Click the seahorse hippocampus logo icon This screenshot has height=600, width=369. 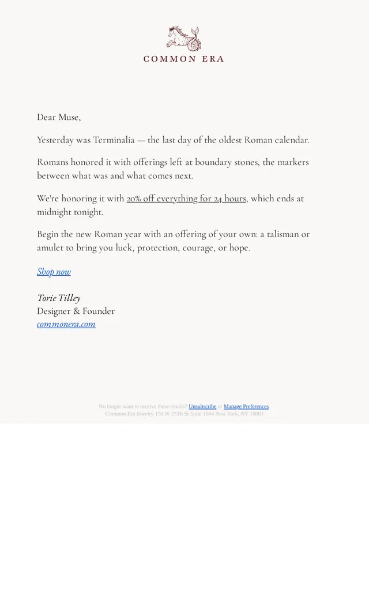click(184, 39)
